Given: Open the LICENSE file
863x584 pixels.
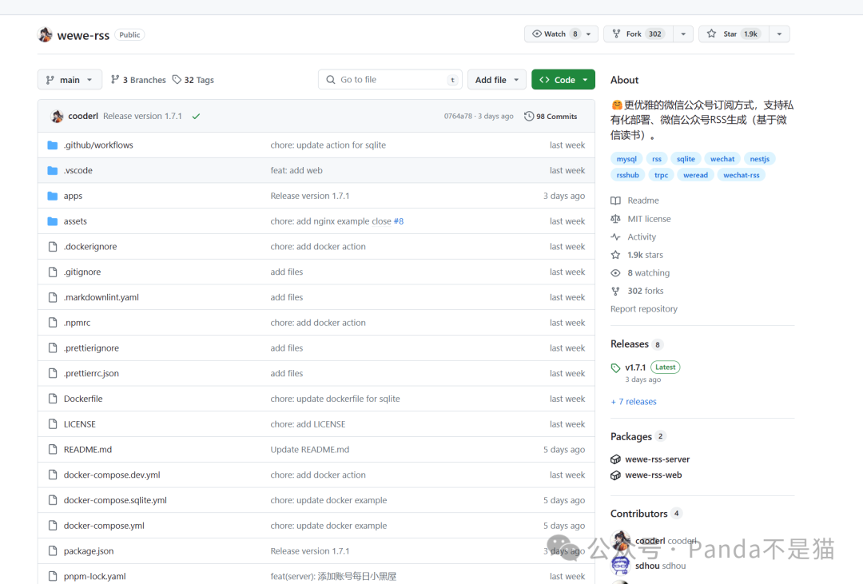Looking at the screenshot, I should [x=80, y=424].
